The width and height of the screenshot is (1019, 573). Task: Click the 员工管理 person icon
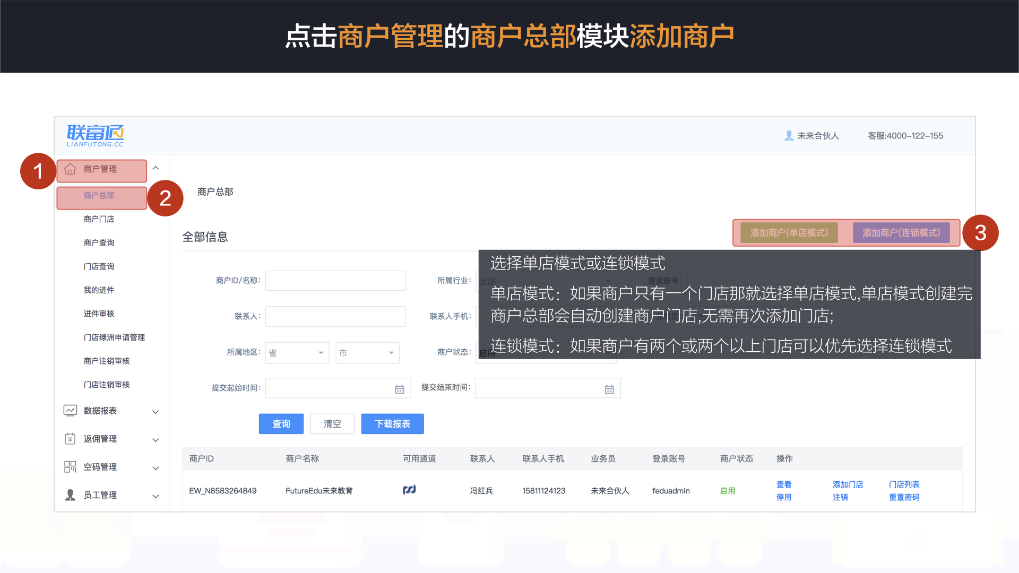[70, 495]
